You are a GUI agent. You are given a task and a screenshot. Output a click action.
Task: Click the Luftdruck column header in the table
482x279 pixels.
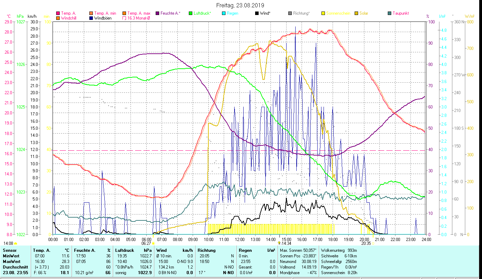(x=124, y=250)
